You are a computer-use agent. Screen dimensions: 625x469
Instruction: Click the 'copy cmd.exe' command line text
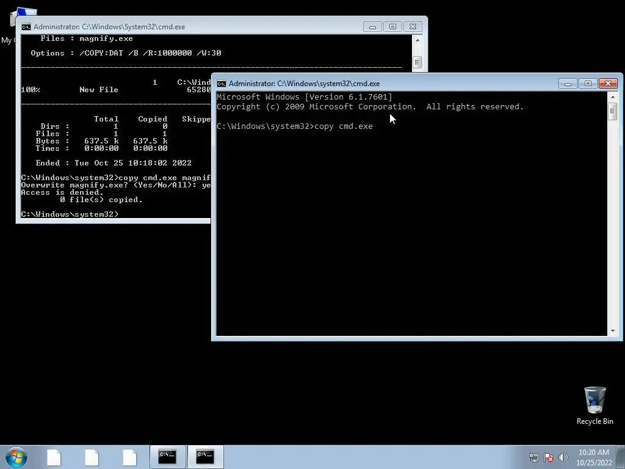pos(344,126)
